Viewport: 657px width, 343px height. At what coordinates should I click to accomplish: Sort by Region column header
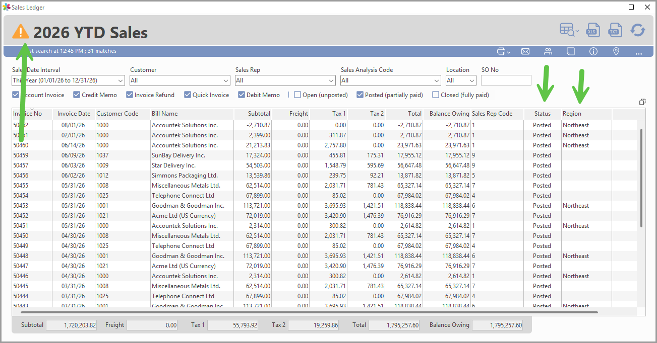587,114
